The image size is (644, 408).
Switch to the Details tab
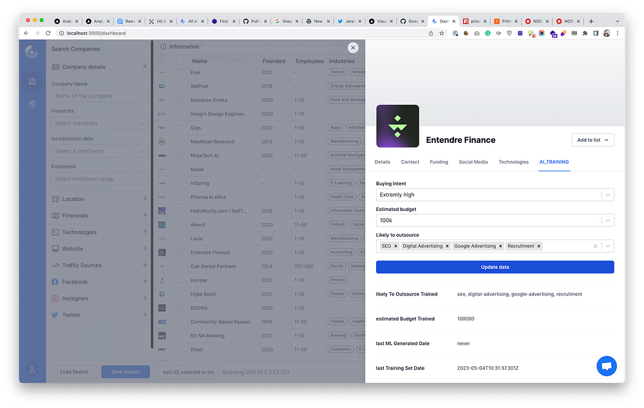click(x=383, y=162)
